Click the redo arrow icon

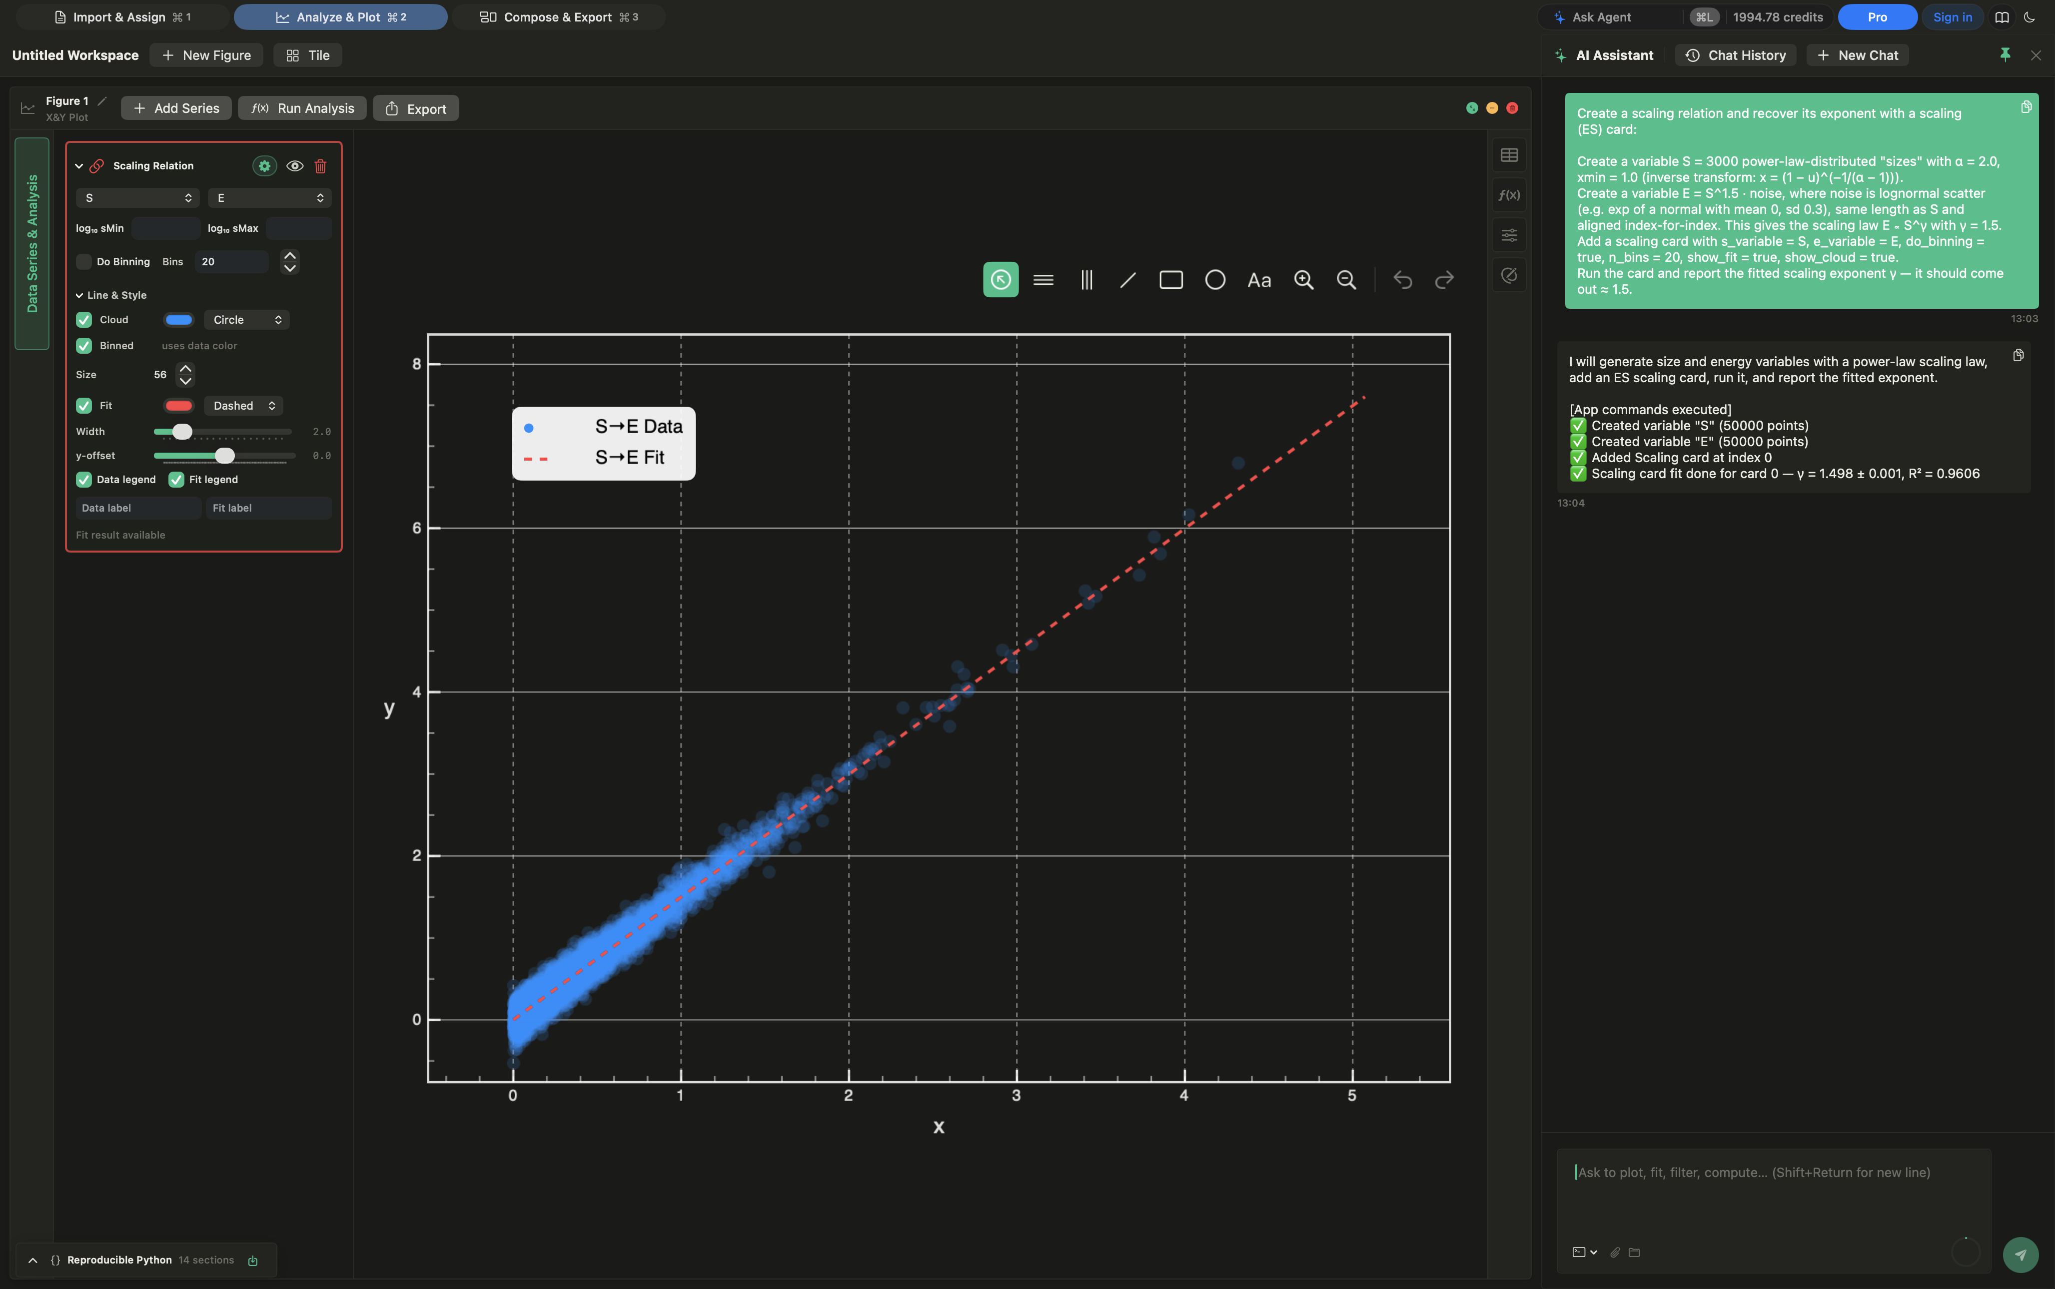click(1444, 280)
